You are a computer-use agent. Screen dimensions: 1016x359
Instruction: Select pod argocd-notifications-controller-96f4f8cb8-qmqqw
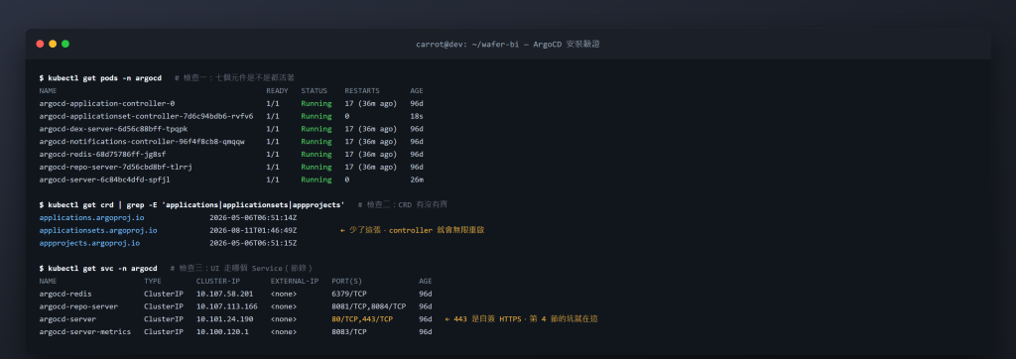(x=141, y=141)
